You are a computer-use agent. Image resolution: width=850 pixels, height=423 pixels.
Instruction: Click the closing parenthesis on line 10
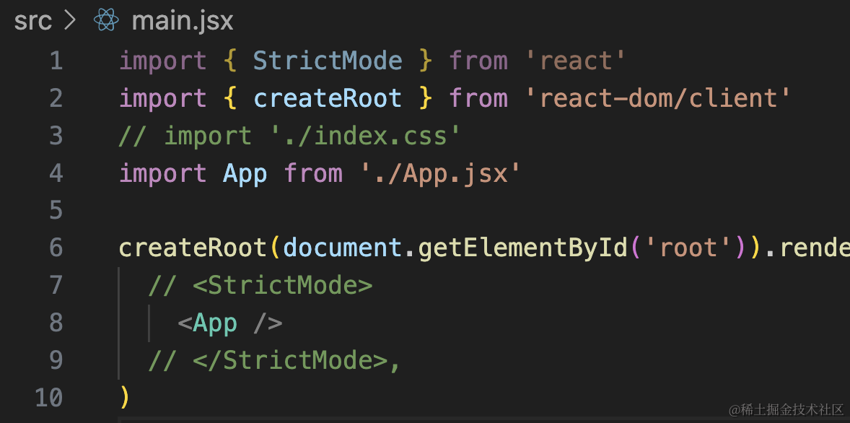[125, 398]
